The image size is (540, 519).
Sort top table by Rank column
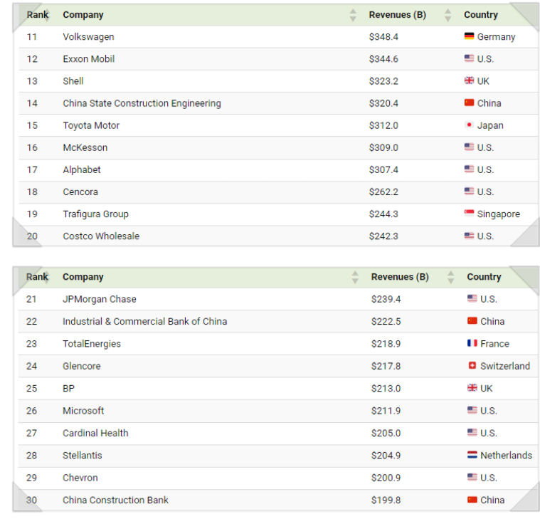38,15
